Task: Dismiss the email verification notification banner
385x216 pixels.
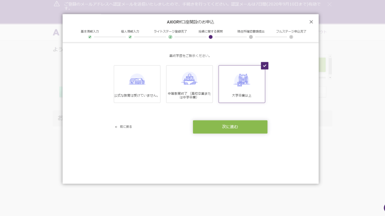Action: (x=330, y=4)
